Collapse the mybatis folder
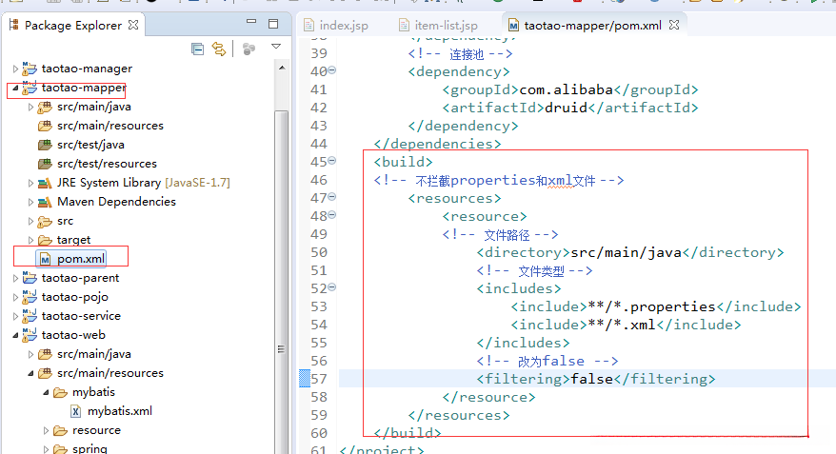 46,392
